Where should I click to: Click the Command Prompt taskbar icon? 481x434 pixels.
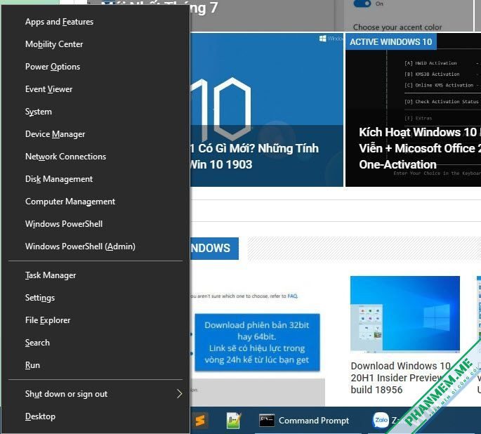click(267, 420)
